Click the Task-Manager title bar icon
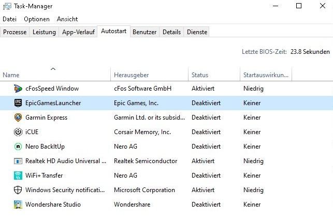Viewport: 333px width, 218px height. click(x=7, y=6)
